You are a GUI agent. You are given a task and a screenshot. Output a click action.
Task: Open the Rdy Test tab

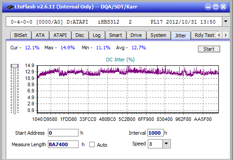point(205,35)
